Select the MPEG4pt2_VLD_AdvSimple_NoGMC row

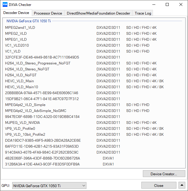(94, 111)
